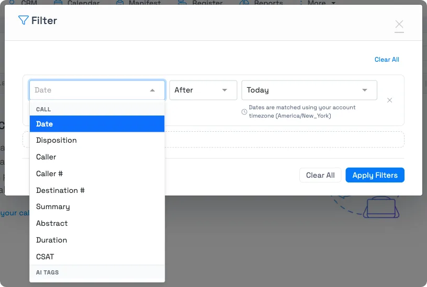Screen dimensions: 427x287
Task: Choose Destination # from the list
Action: (x=97, y=190)
